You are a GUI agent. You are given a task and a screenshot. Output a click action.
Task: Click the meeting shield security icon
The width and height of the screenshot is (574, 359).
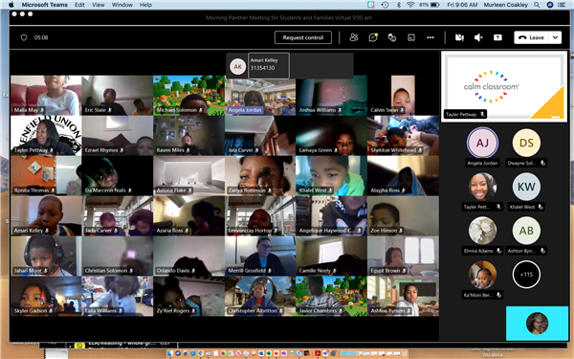click(24, 37)
